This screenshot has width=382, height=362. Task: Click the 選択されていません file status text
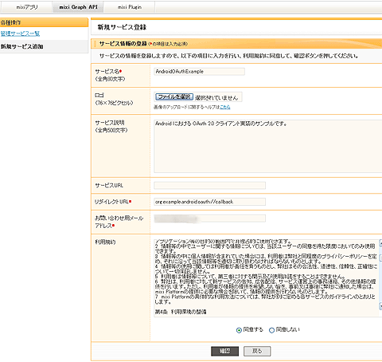216,97
